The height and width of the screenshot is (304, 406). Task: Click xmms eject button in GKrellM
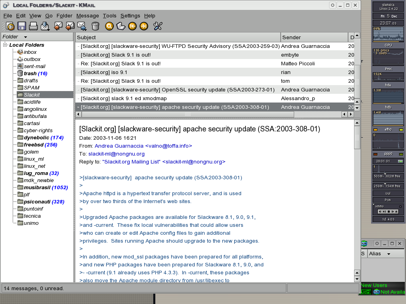[396, 211]
